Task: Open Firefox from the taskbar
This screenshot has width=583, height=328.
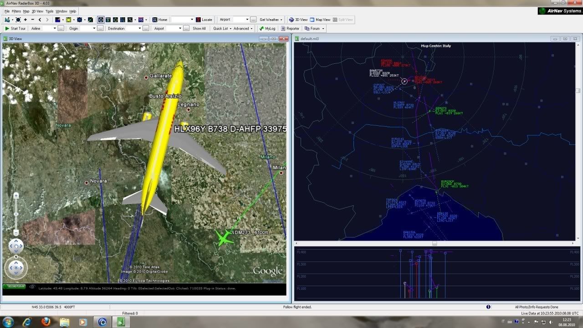Action: point(46,322)
